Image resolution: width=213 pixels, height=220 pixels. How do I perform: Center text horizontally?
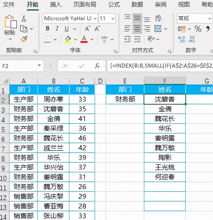click(137, 29)
